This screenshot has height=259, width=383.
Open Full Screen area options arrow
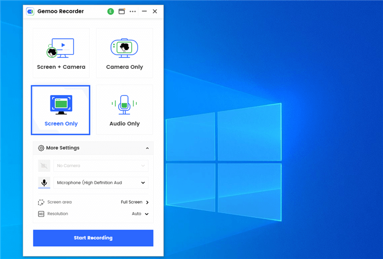point(147,202)
